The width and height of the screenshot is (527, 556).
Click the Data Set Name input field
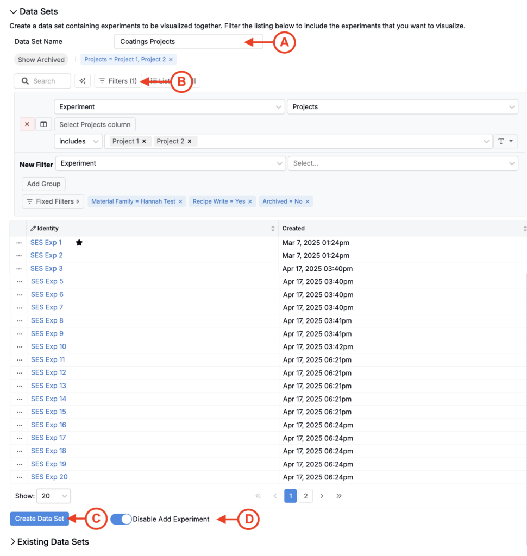pos(188,42)
